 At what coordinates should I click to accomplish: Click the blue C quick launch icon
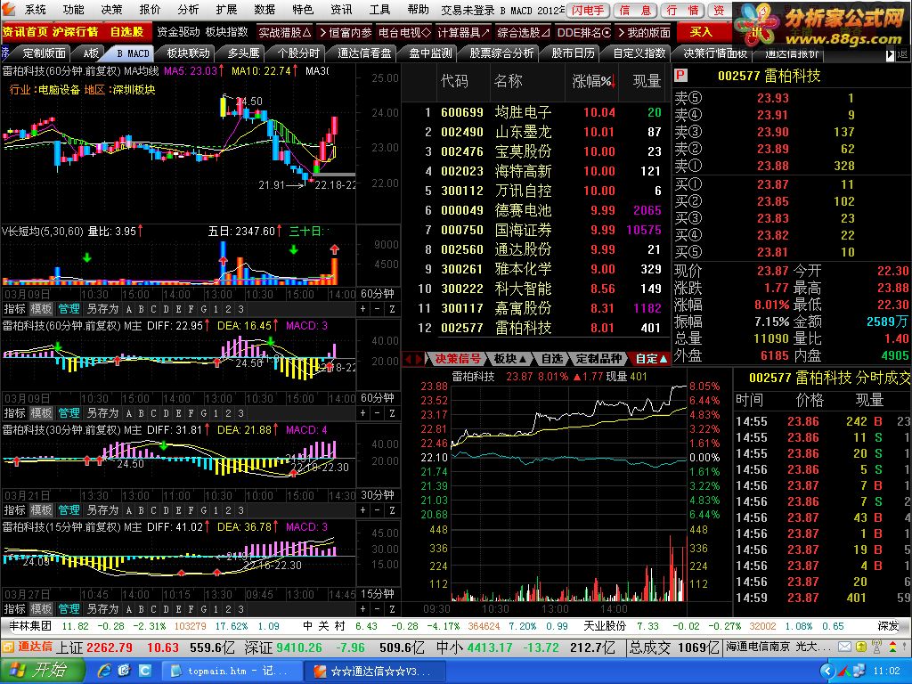click(144, 671)
